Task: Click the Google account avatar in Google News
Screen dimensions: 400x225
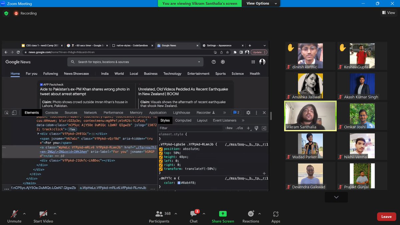Action: point(262,62)
